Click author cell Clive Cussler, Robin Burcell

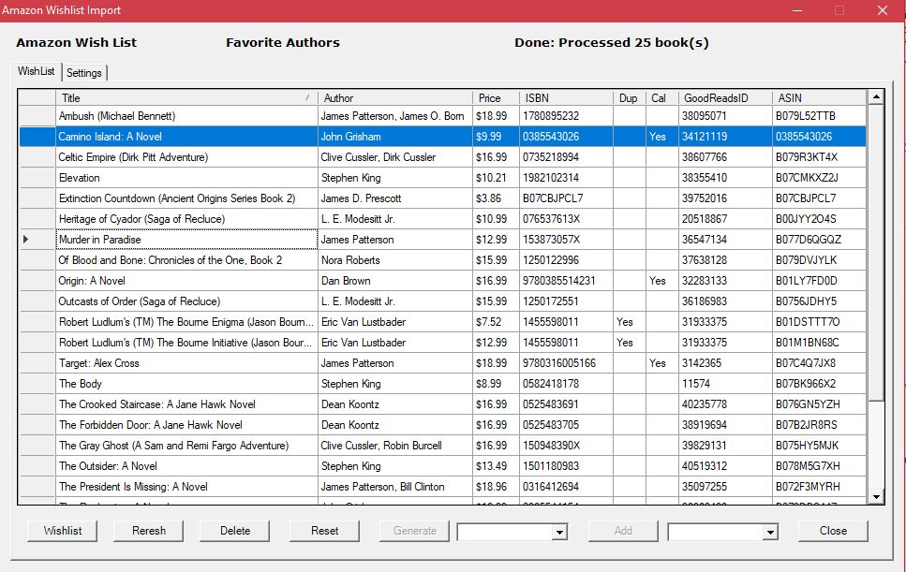click(395, 445)
